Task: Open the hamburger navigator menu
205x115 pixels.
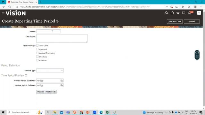Action: 3,13
